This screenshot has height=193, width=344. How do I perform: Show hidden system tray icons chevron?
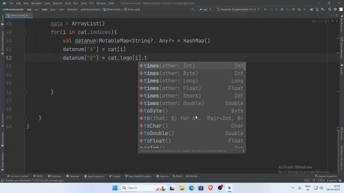pyautogui.click(x=292, y=188)
